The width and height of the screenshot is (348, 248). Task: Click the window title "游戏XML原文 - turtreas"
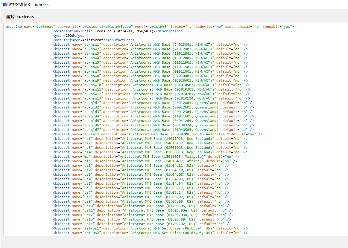[x=29, y=5]
